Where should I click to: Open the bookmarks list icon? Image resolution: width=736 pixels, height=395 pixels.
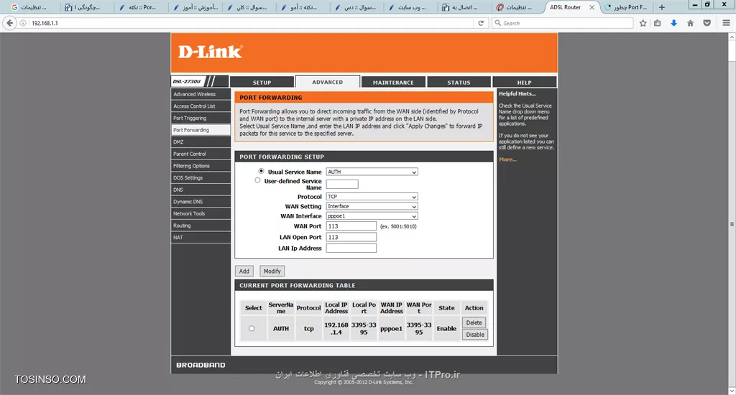pyautogui.click(x=657, y=23)
